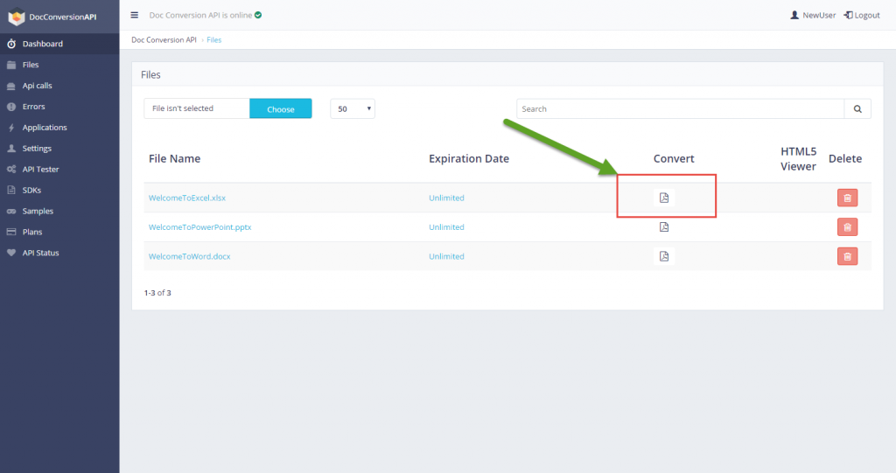896x473 pixels.
Task: Click the DocConversionAPI logo icon
Action: click(x=16, y=17)
